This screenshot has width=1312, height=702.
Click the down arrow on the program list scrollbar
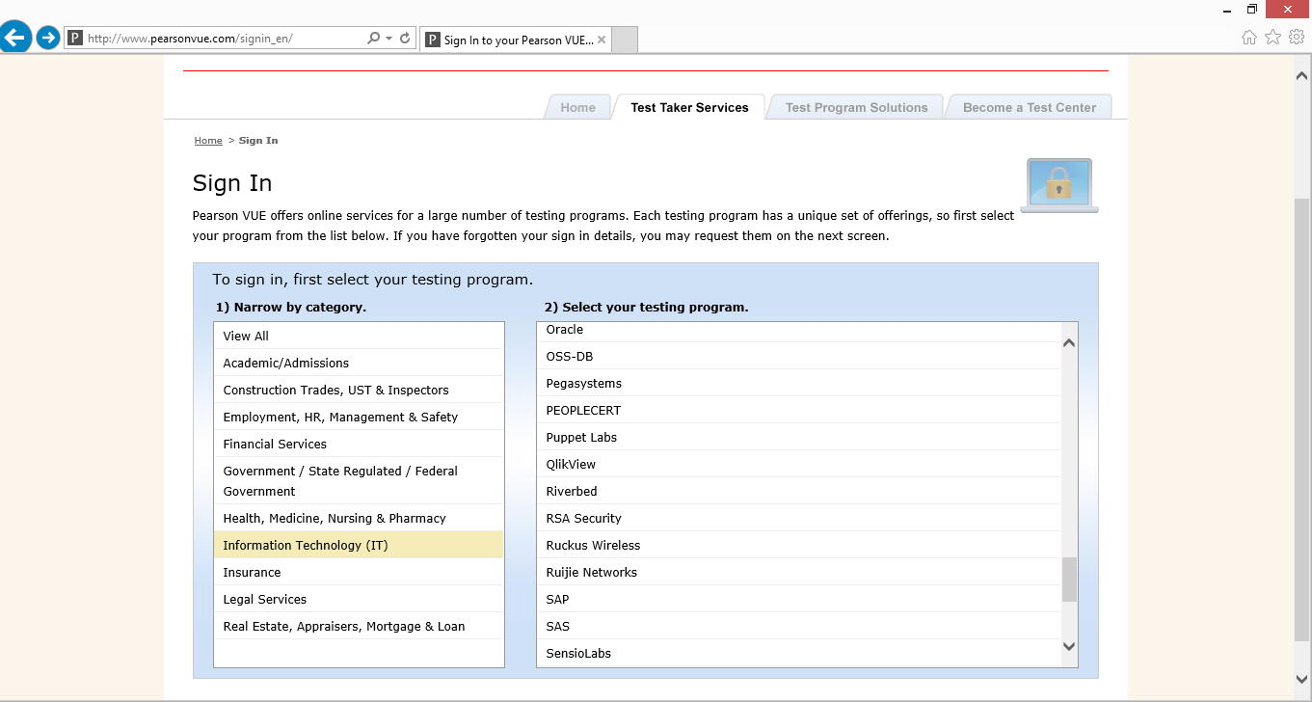point(1068,647)
